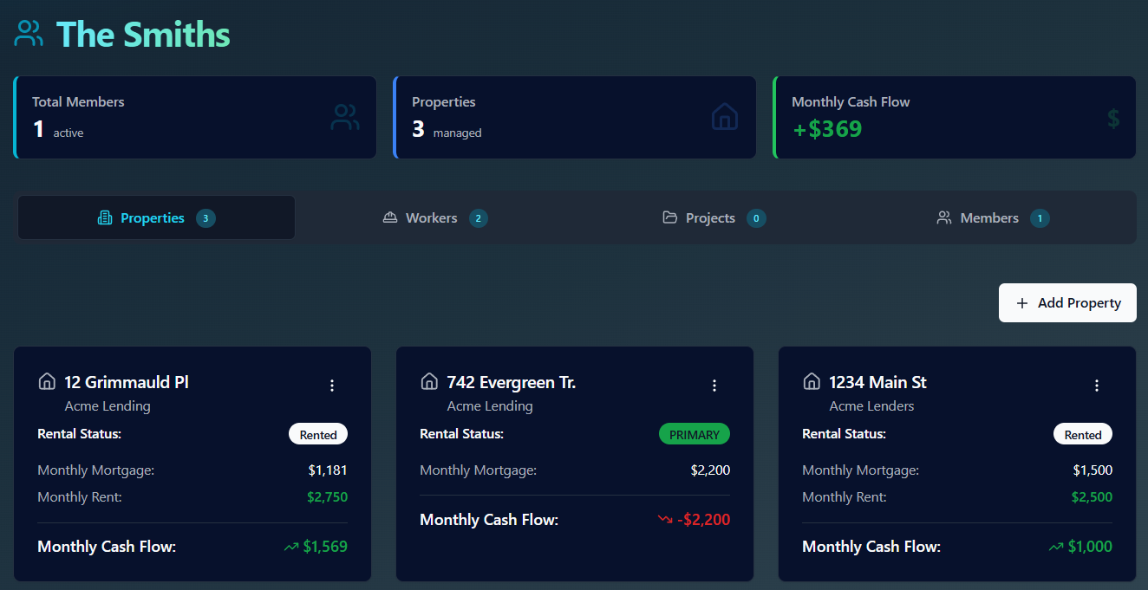Click the 12 Grimmauld Pl property title
The width and height of the screenshot is (1148, 590).
pyautogui.click(x=127, y=382)
